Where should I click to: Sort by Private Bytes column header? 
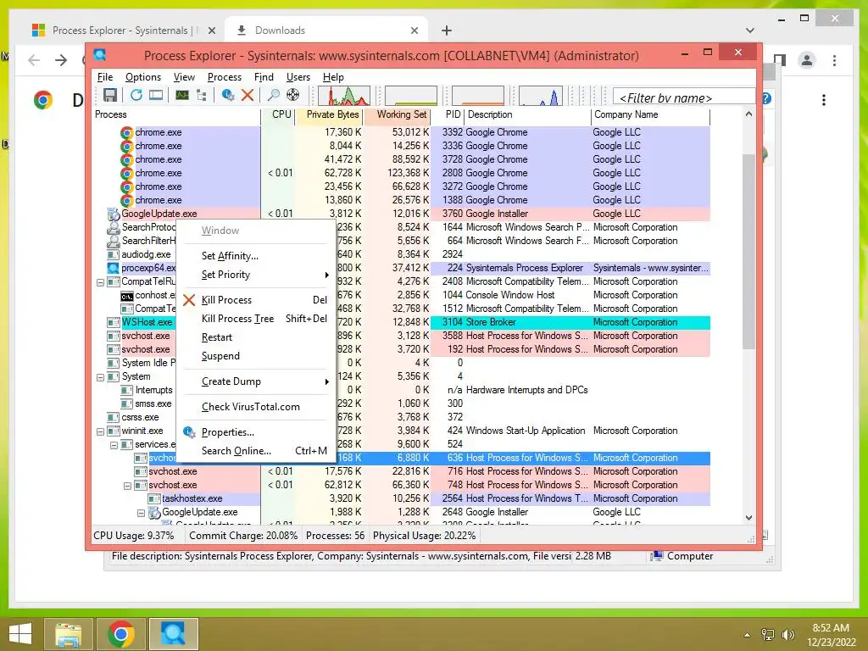pyautogui.click(x=329, y=114)
